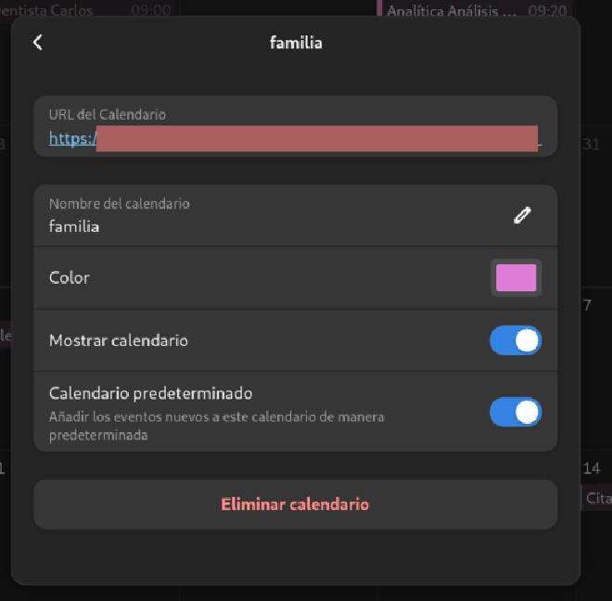
Task: Click the familia dialog title
Action: [296, 43]
